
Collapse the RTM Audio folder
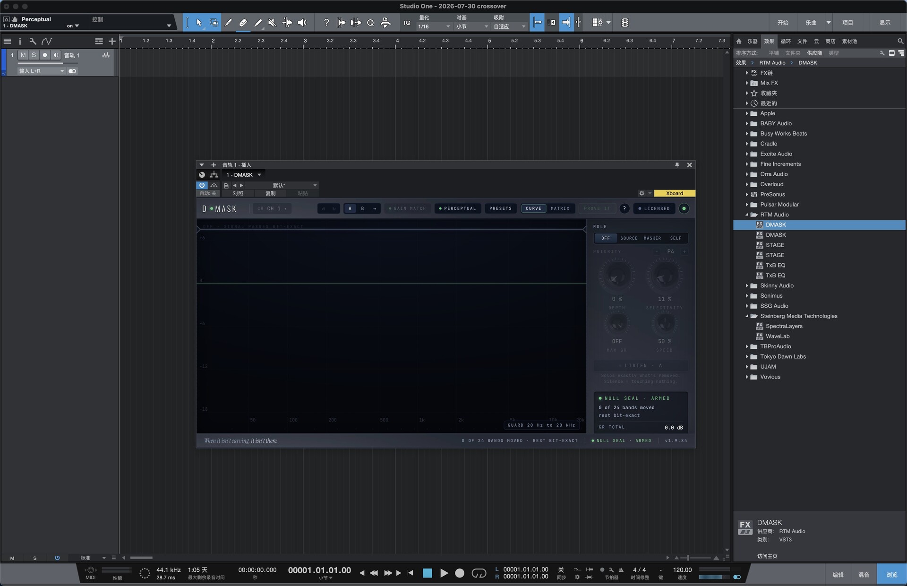tap(747, 215)
